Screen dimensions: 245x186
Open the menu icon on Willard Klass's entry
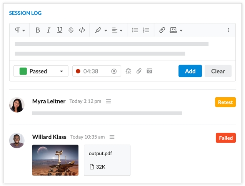(112, 137)
